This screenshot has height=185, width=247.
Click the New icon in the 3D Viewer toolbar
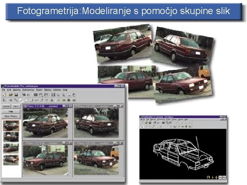pos(142,123)
